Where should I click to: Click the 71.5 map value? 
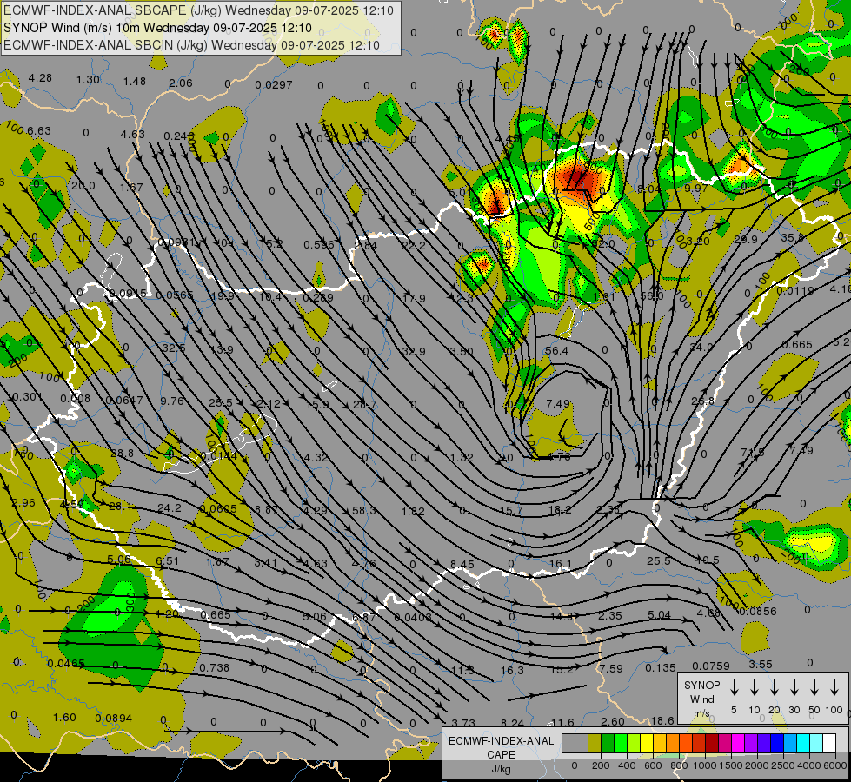point(752,453)
